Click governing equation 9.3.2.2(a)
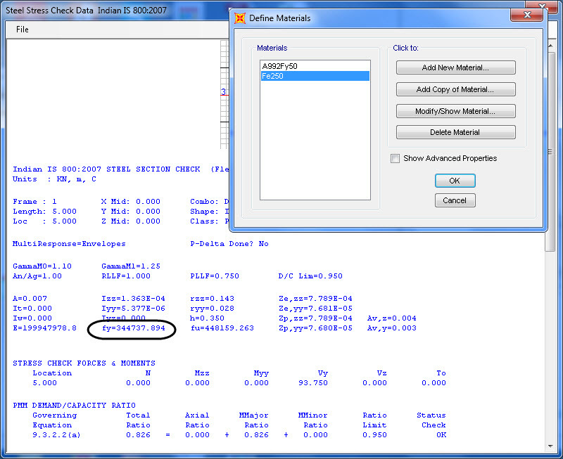Screen dimensions: 563x459 point(56,435)
